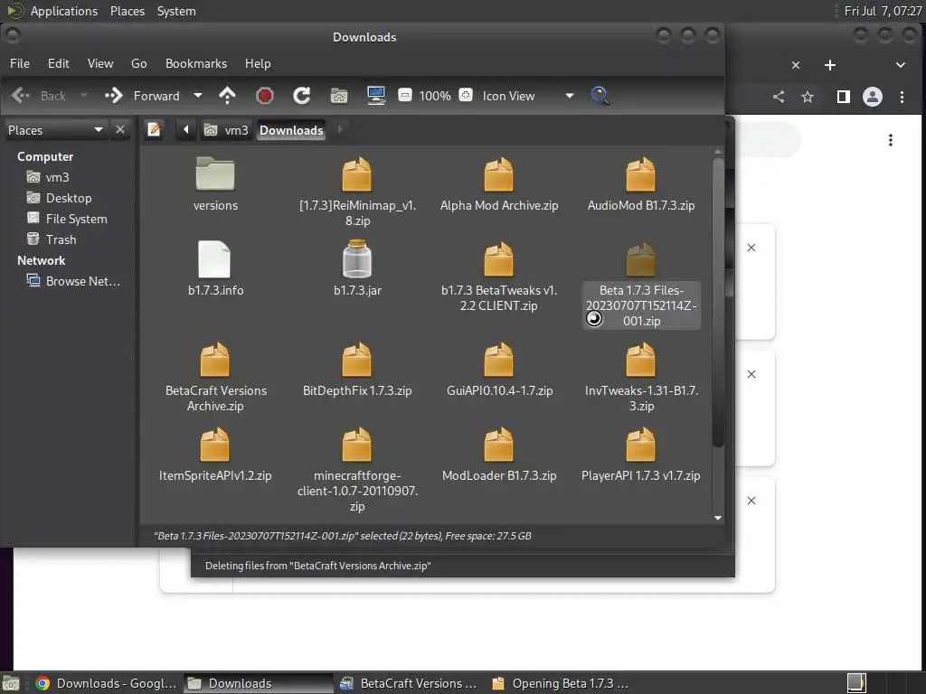Viewport: 926px width, 694px height.
Task: Open Places menu in top panel
Action: tap(128, 11)
